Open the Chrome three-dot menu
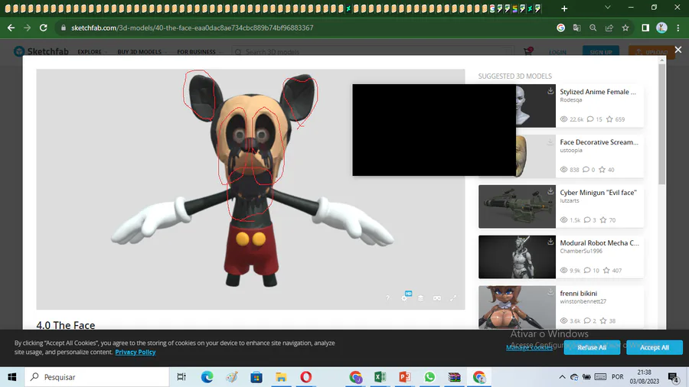 pyautogui.click(x=678, y=28)
